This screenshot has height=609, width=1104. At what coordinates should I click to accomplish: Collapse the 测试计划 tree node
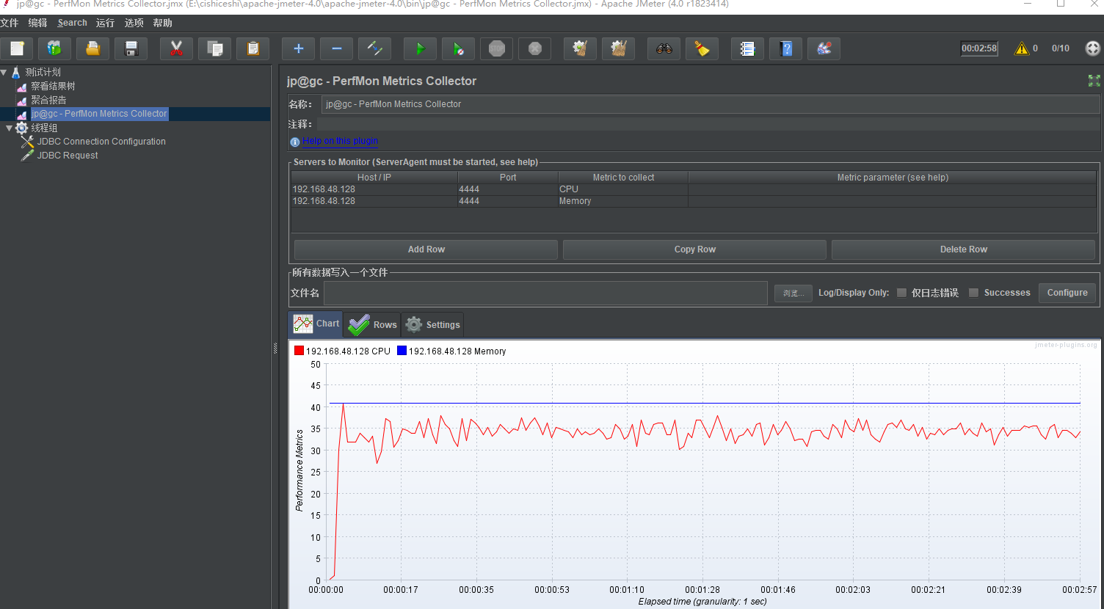(4, 72)
